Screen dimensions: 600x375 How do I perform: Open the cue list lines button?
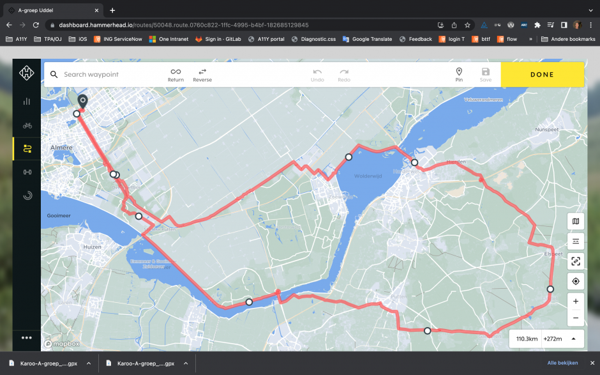(576, 241)
